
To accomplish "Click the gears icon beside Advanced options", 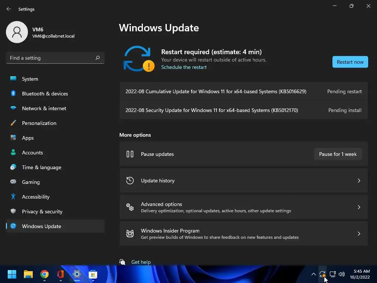I will pos(130,207).
